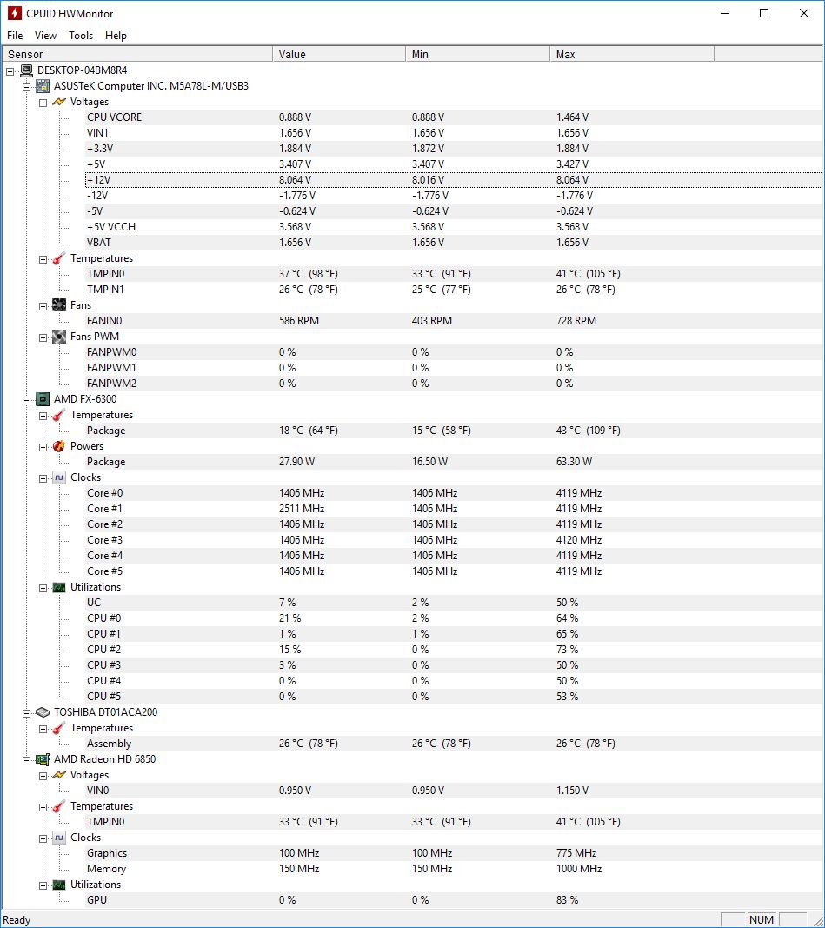
Task: Click the Utilizations icon under AMD FX-6300
Action: (x=57, y=587)
